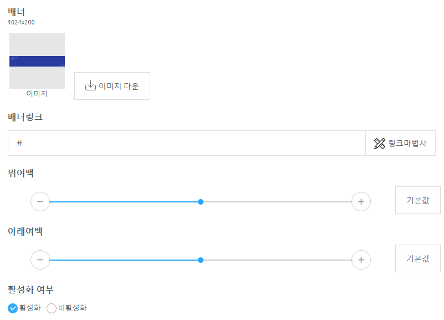Decrease 아래여백 with the minus button
The image size is (444, 320).
pyautogui.click(x=40, y=260)
